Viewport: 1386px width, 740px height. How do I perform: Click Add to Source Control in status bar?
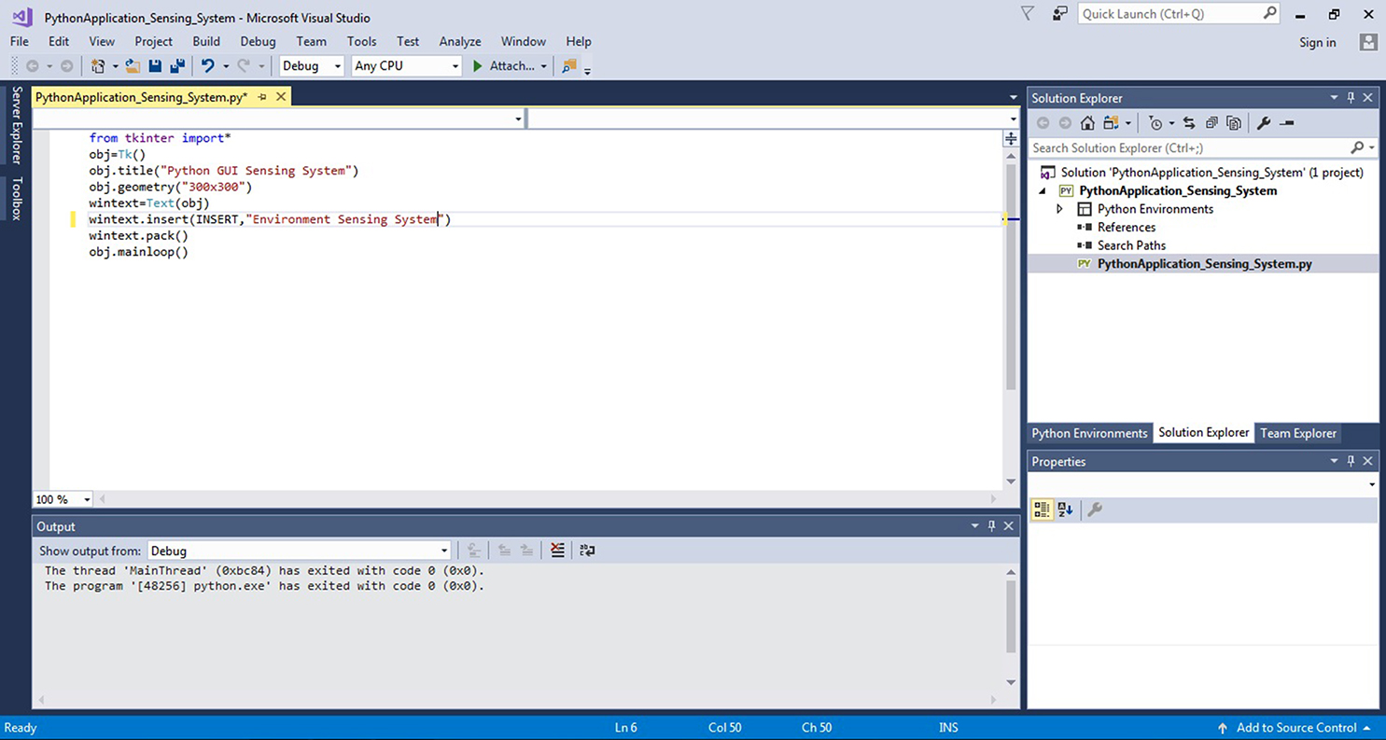(x=1295, y=728)
